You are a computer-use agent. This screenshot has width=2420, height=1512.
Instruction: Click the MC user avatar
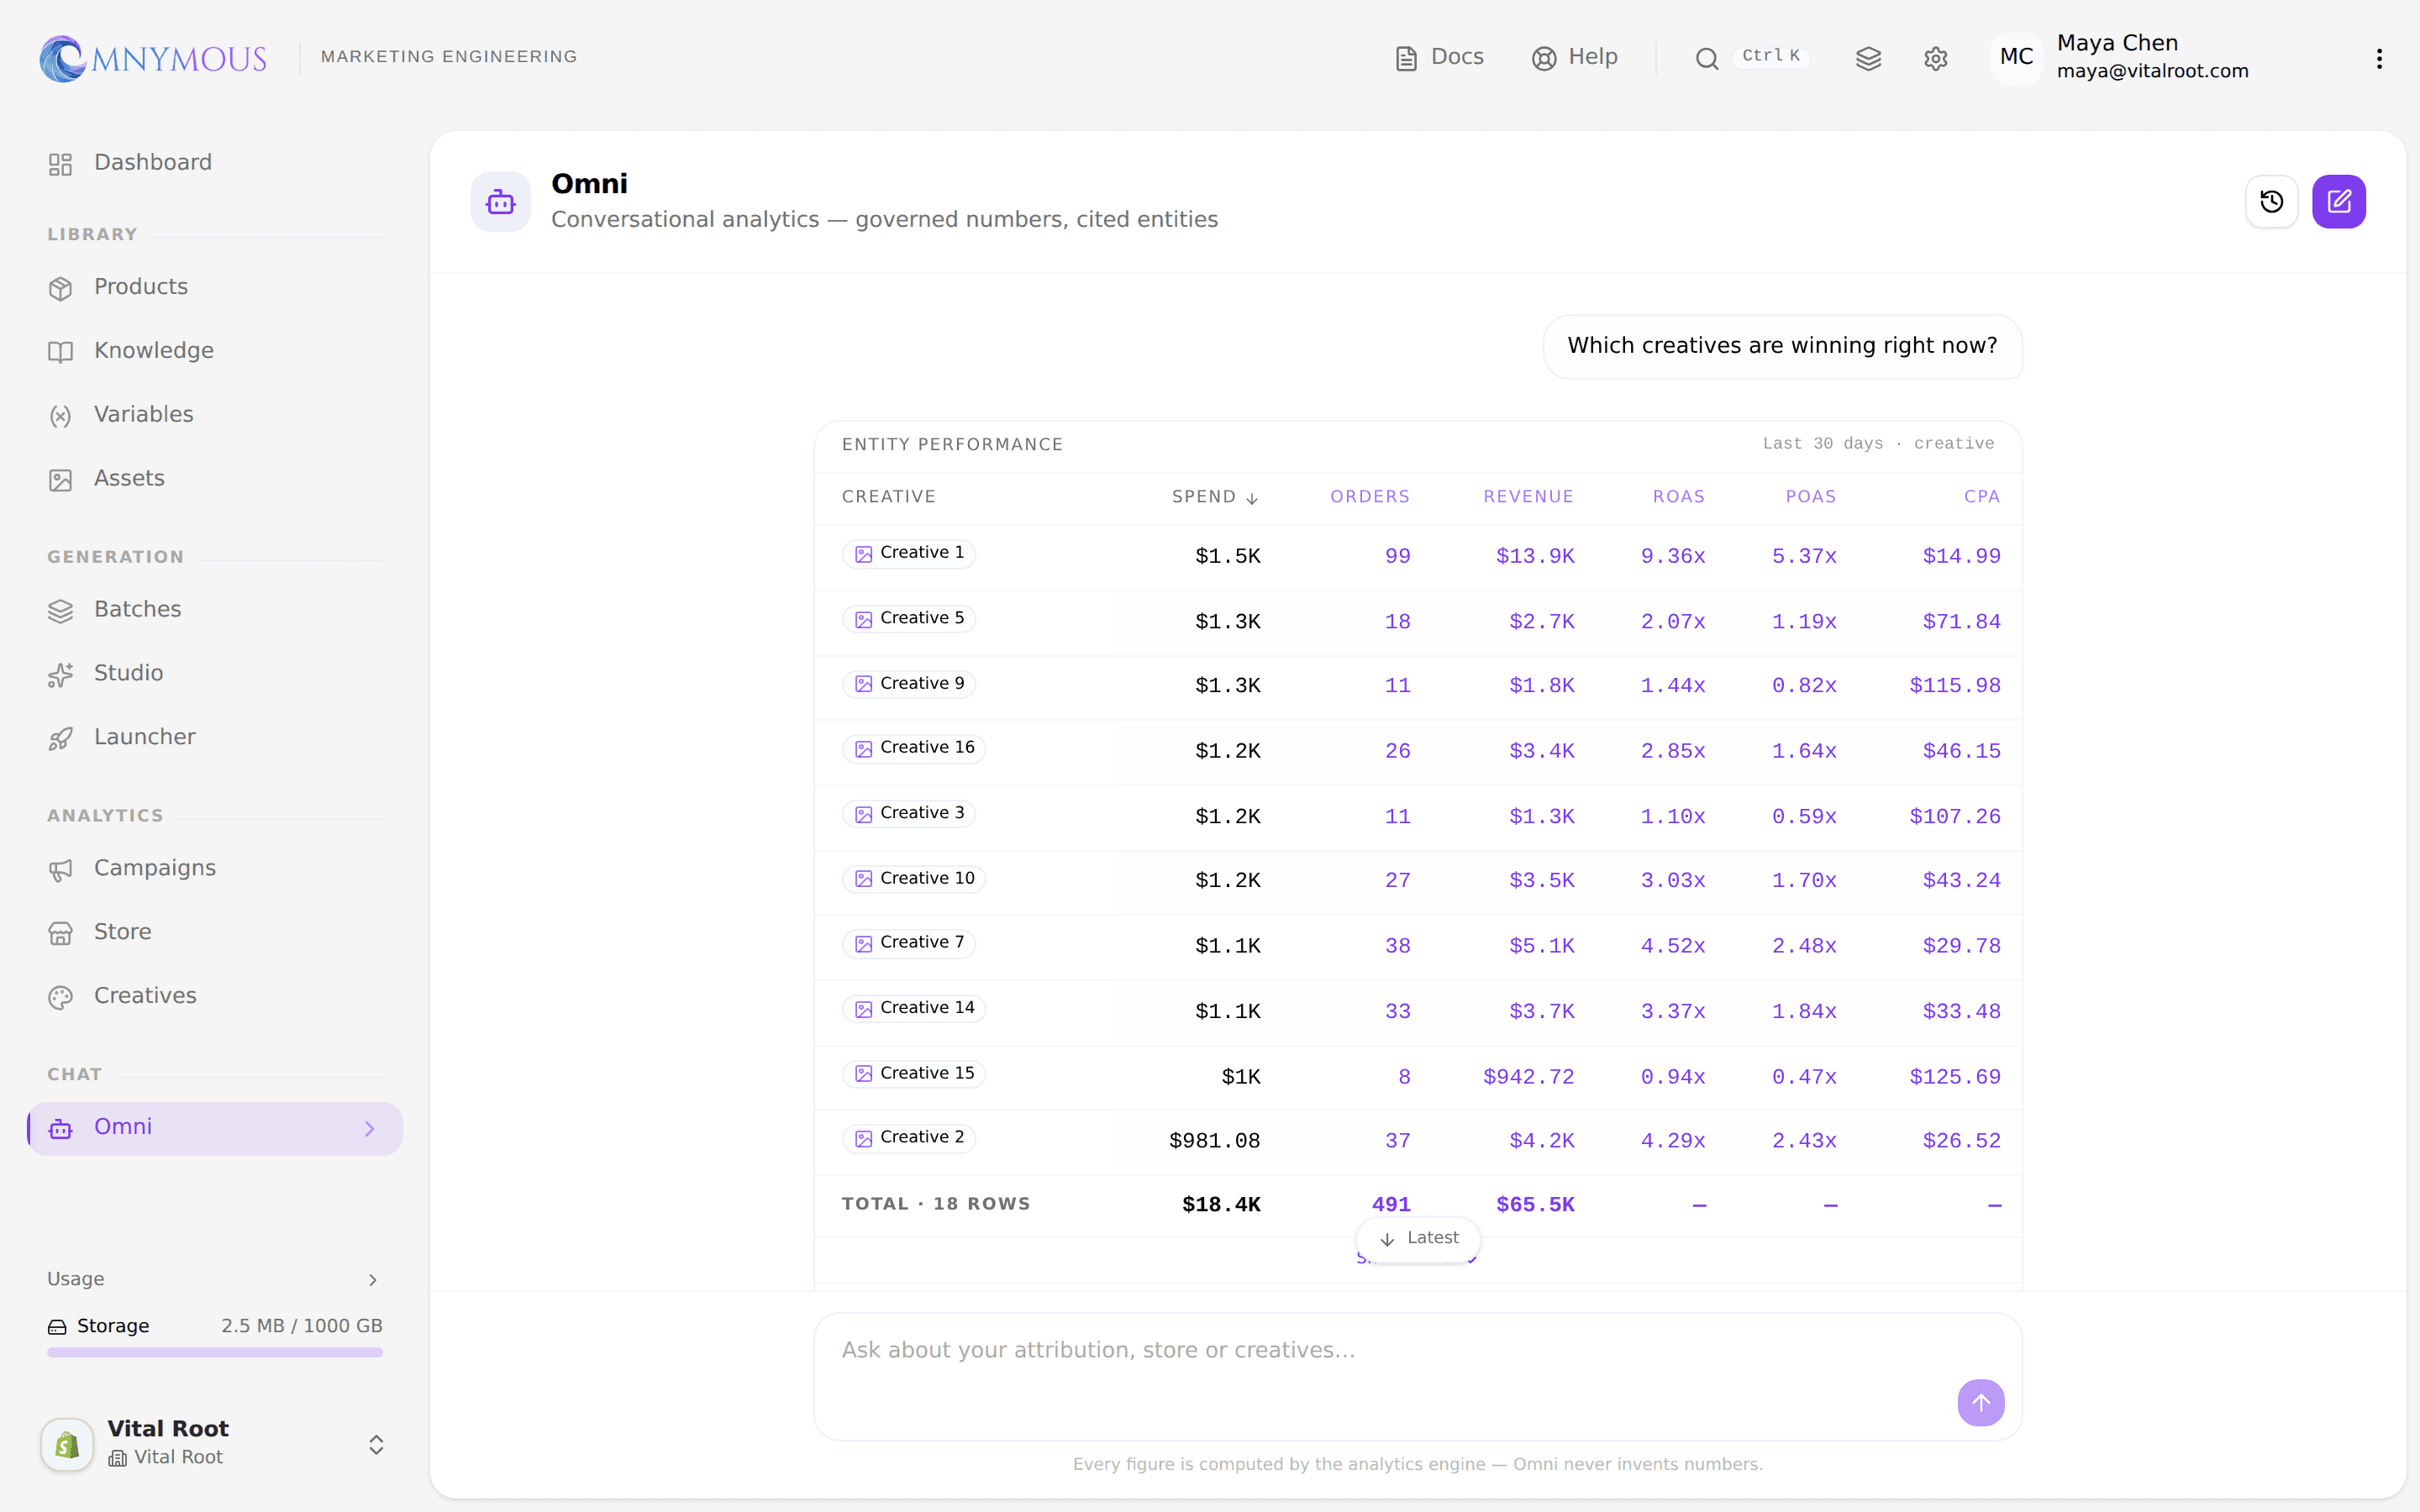pos(2016,57)
